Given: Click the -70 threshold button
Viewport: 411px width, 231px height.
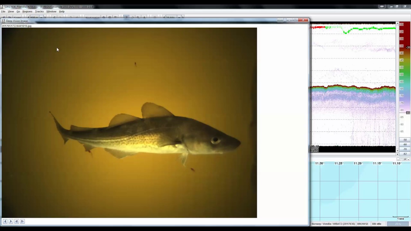Looking at the screenshot, I should coord(405,149).
